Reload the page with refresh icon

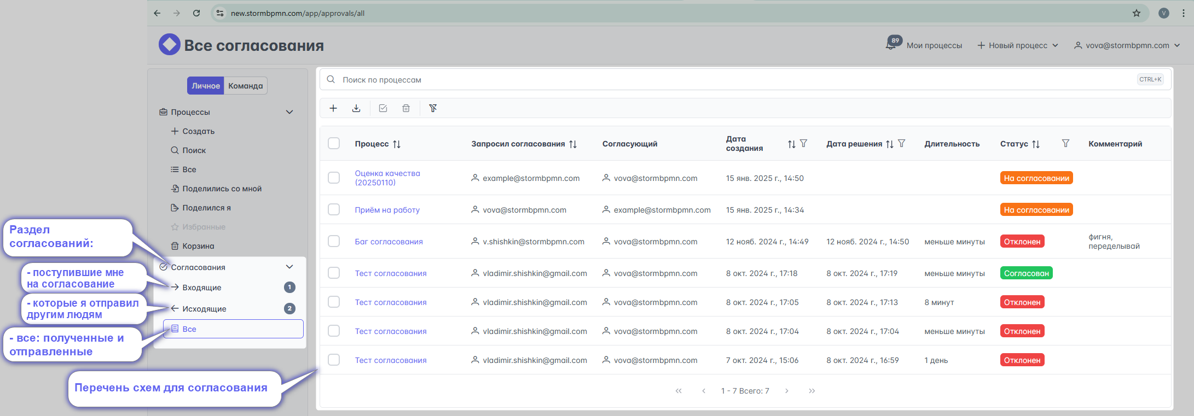196,13
